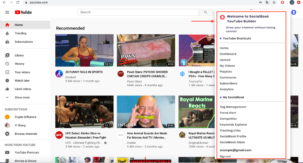This screenshot has height=163, width=303.
Task: Select Playlists in popup
Action: (x=226, y=72)
